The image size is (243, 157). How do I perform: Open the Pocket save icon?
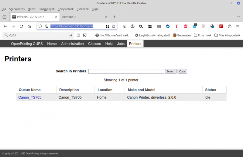[125, 26]
